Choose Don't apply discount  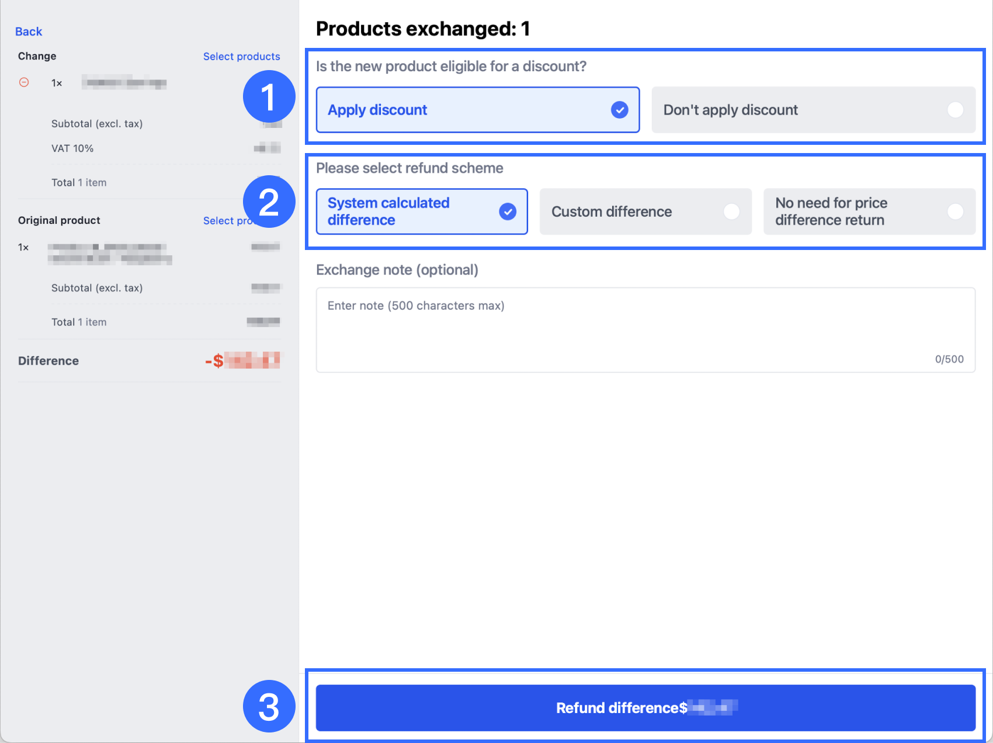[813, 110]
